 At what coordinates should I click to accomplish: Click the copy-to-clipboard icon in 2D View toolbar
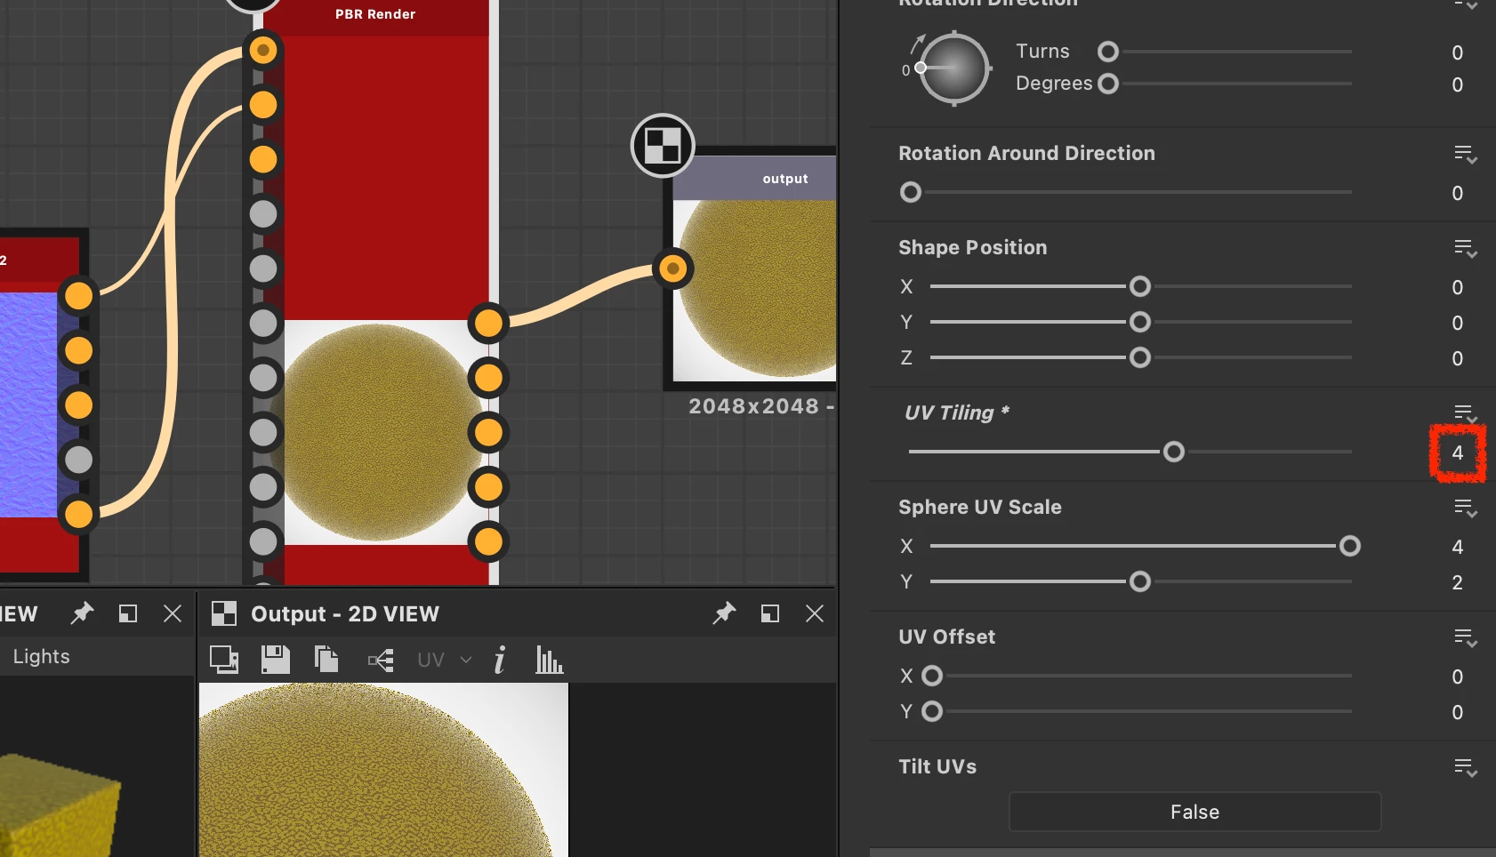coord(326,660)
